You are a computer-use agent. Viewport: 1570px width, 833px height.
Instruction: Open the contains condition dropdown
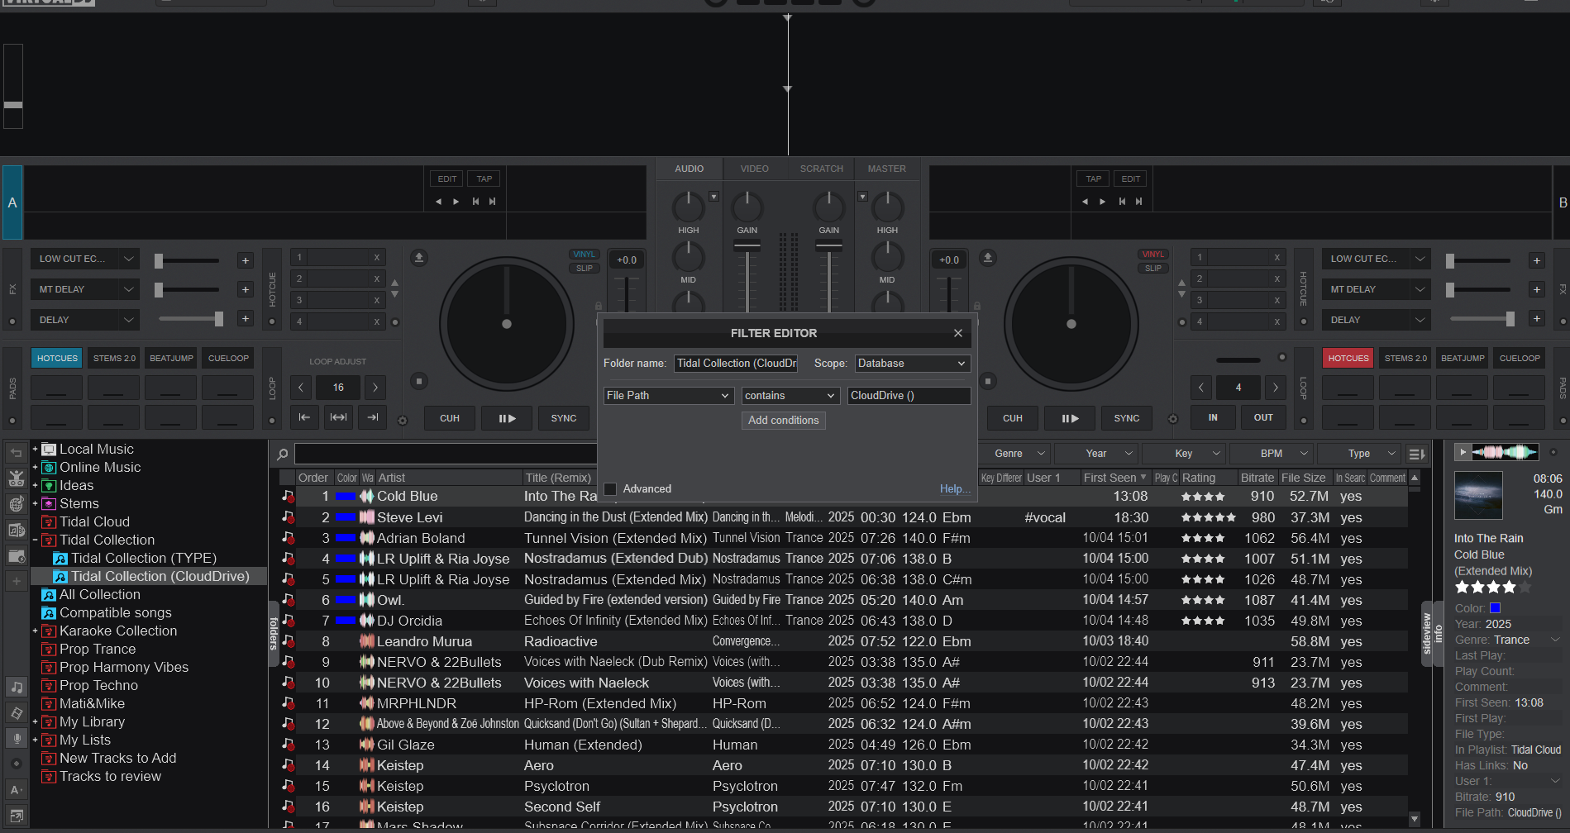click(x=790, y=395)
